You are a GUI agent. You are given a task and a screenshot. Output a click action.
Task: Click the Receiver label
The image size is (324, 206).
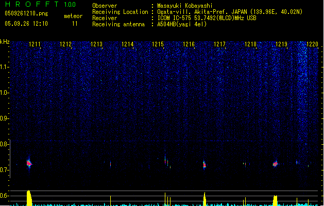[x=105, y=18]
